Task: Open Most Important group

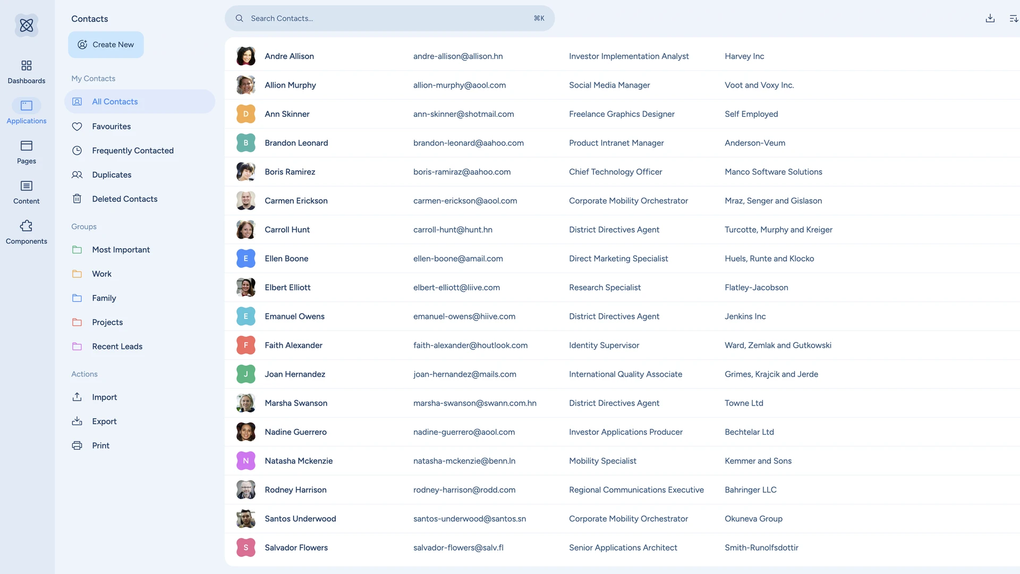Action: (140, 250)
